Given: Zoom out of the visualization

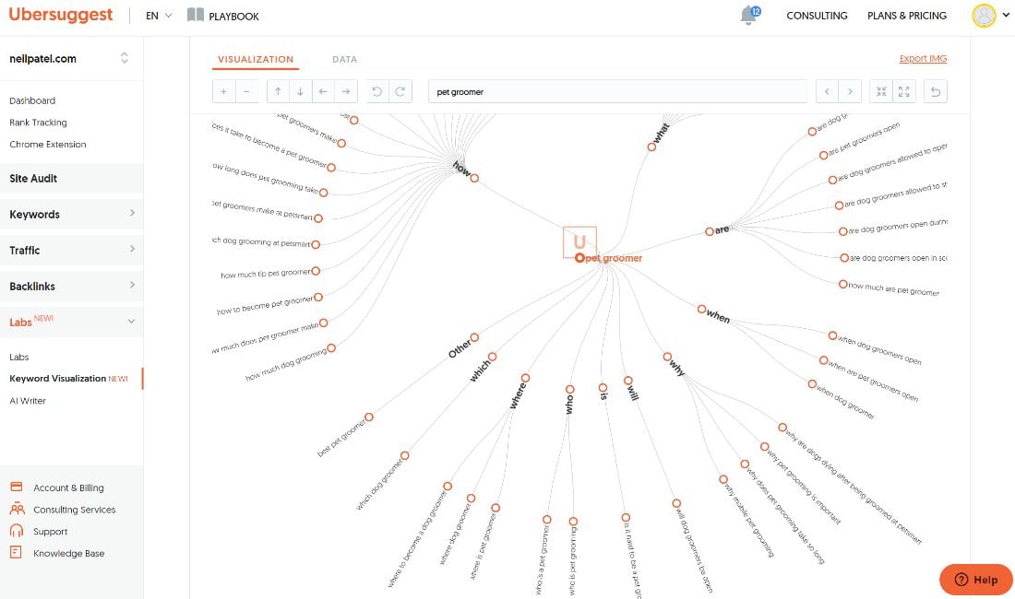Looking at the screenshot, I should point(246,91).
